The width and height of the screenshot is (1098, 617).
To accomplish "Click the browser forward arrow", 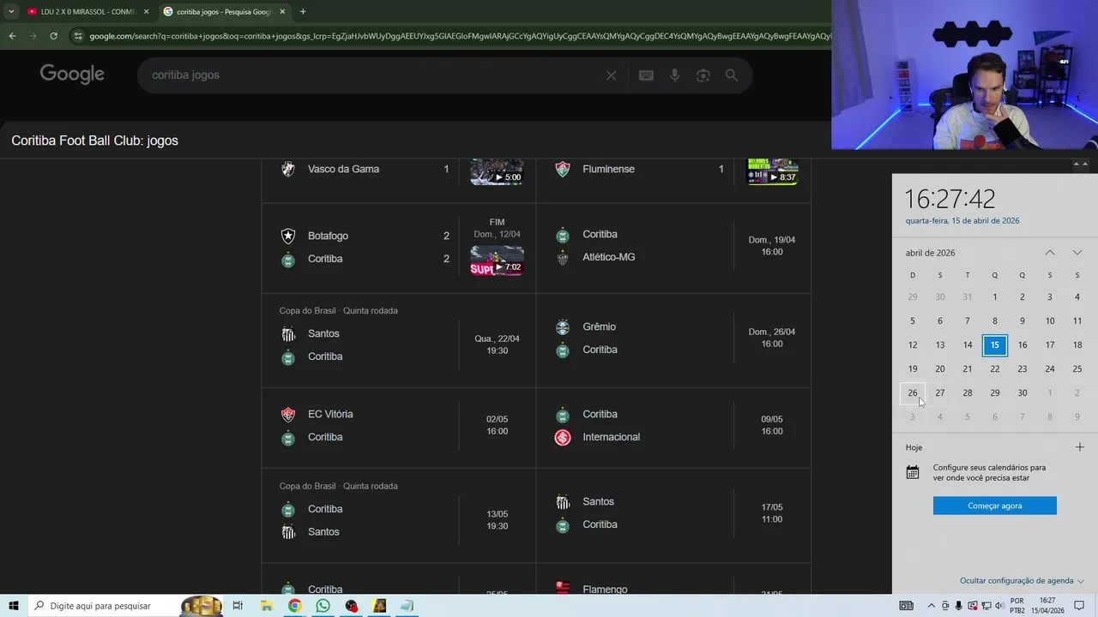I will [x=33, y=36].
